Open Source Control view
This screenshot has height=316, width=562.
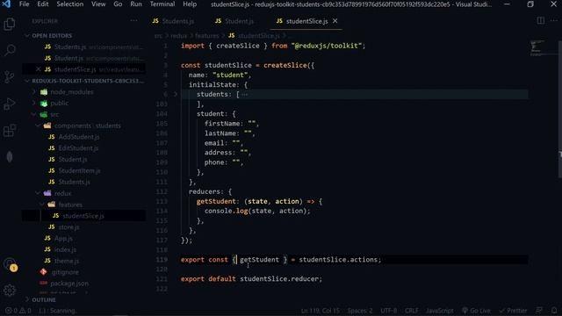pyautogui.click(x=10, y=76)
